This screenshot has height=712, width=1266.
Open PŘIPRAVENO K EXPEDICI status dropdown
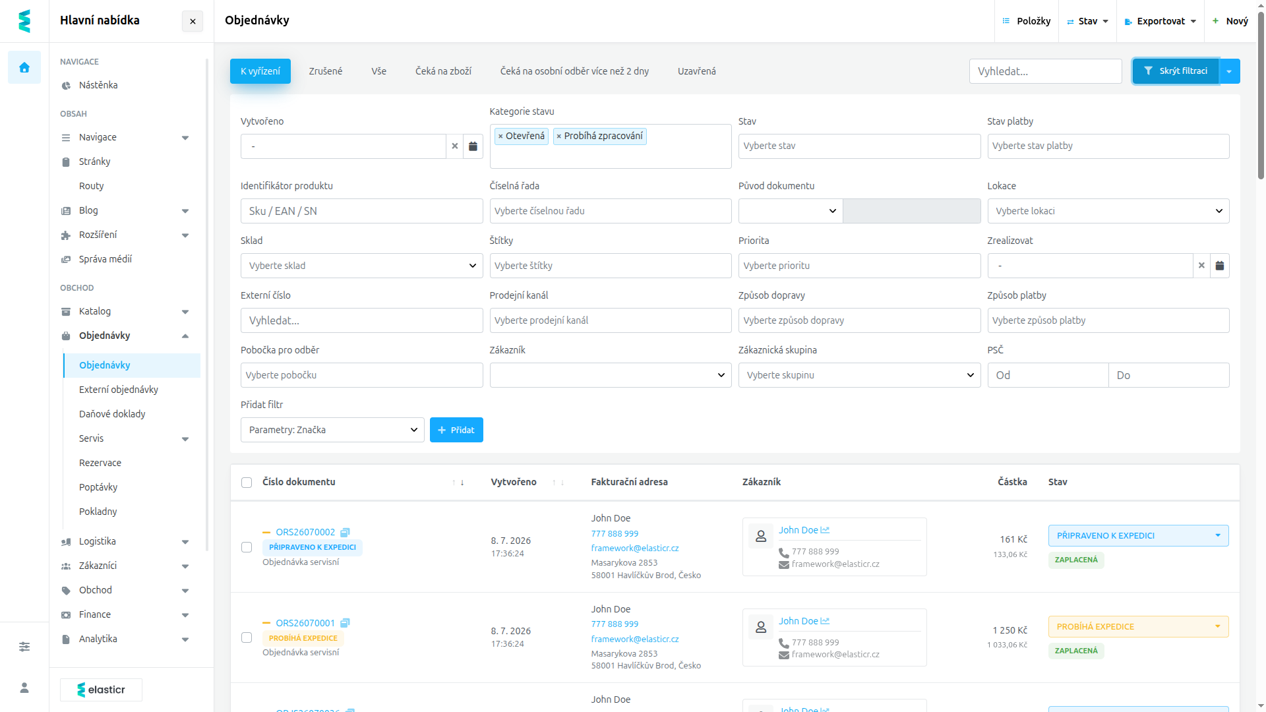click(1138, 535)
